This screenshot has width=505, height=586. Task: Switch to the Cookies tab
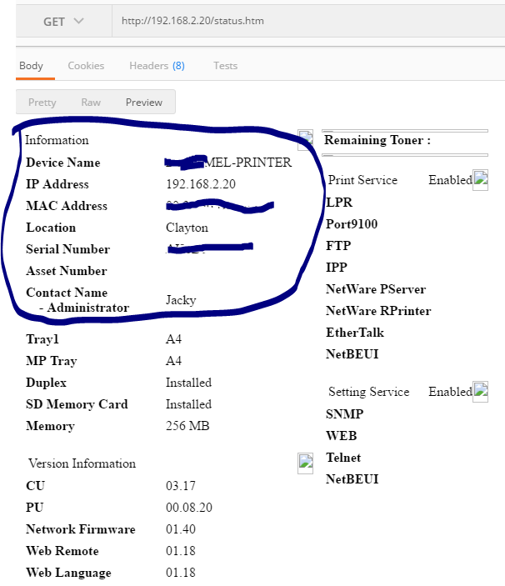pos(86,66)
